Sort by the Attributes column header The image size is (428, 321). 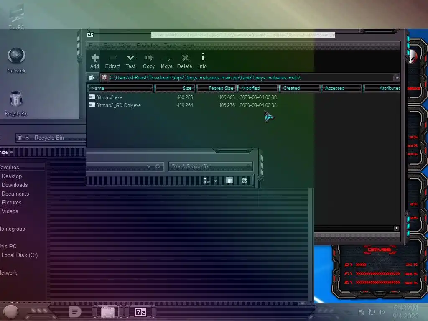[x=382, y=88]
